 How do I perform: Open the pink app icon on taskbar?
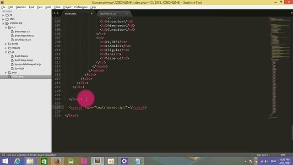84,161
